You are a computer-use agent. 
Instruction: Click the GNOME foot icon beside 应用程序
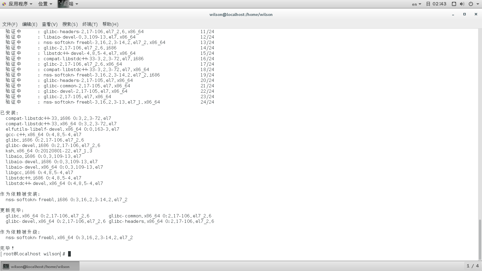(x=4, y=4)
